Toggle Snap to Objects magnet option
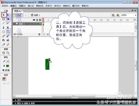 4,79
